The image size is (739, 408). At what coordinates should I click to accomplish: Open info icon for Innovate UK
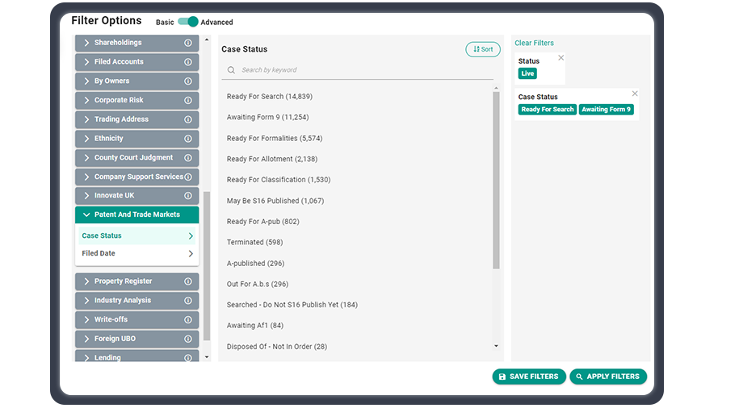[188, 196]
